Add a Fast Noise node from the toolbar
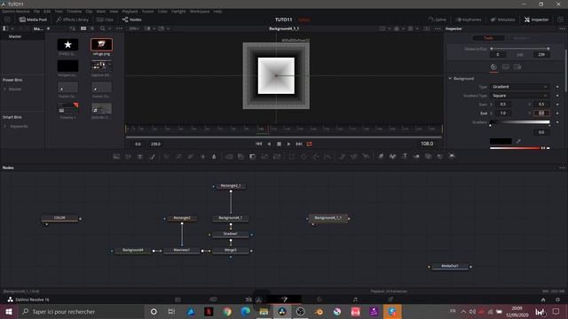 (x=128, y=157)
